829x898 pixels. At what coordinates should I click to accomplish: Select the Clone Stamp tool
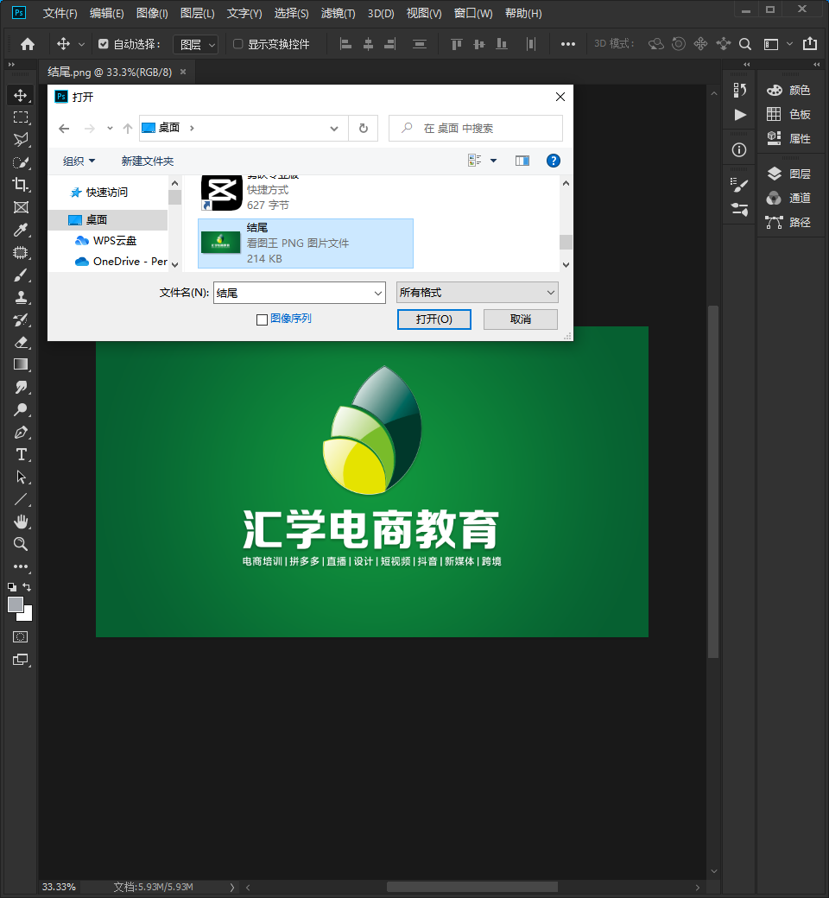21,297
